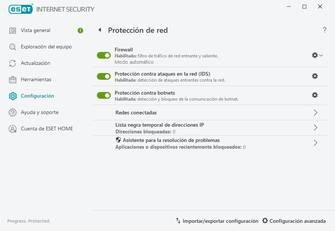This screenshot has height=231, width=335.
Task: Click the Herramientas toolbox icon
Action: (12, 79)
